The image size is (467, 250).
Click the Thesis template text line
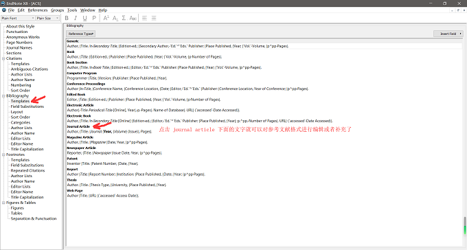click(117, 185)
